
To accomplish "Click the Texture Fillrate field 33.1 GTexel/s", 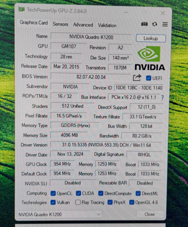I will point(143,117).
